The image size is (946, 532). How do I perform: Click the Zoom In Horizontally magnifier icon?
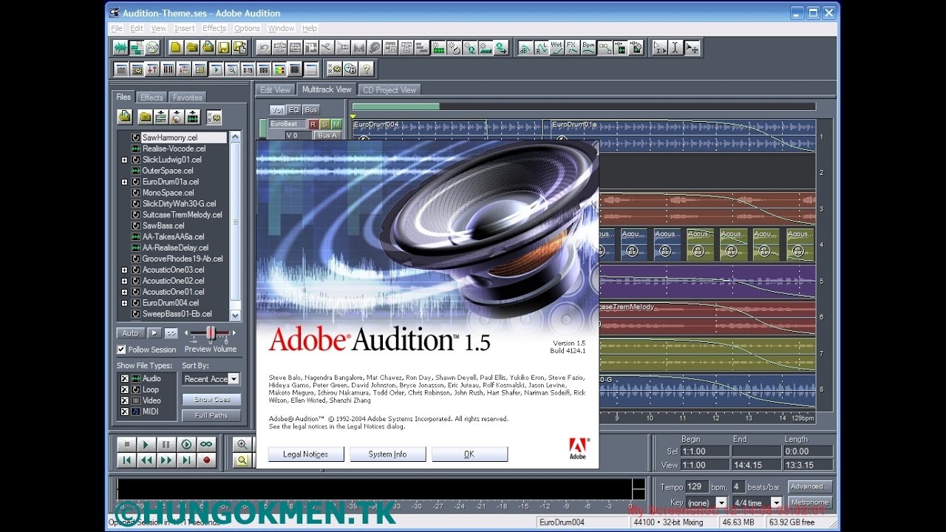(242, 444)
